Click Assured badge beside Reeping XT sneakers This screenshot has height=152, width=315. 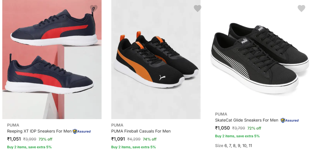[82, 131]
